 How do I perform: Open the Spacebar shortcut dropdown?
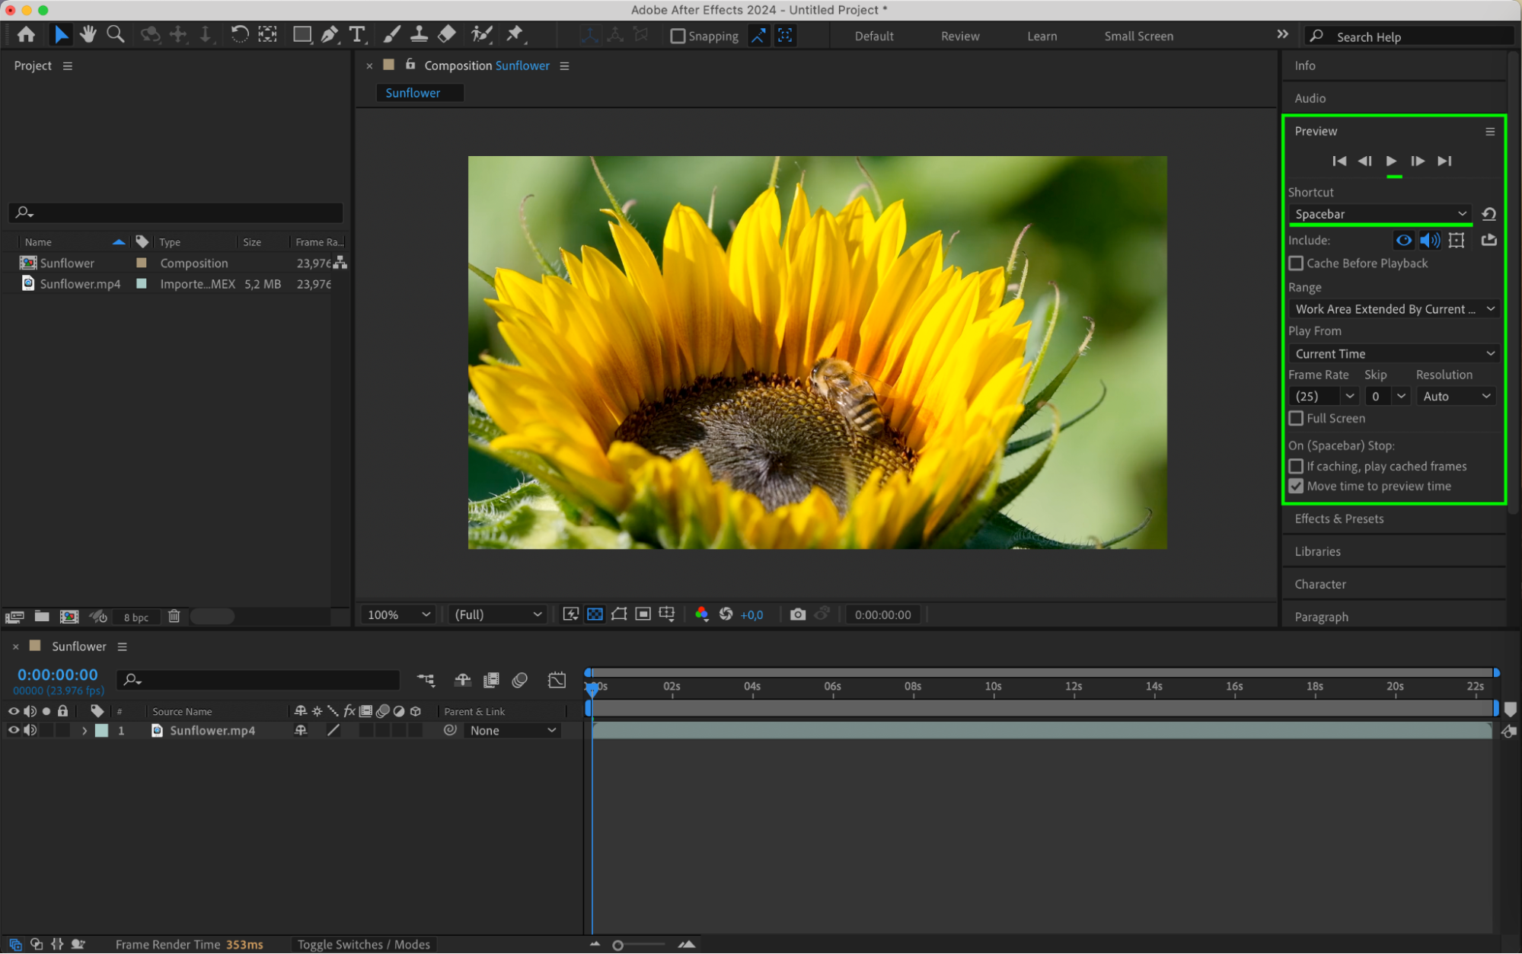click(x=1380, y=214)
